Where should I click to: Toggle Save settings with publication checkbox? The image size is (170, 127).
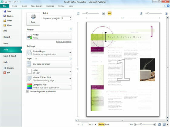pyautogui.click(x=28, y=92)
